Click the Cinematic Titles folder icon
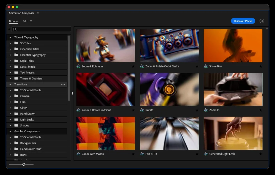Screen dimensions: 275x175 pyautogui.click(x=16, y=49)
